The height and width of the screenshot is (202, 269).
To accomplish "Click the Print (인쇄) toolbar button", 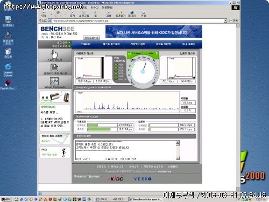I will [x=143, y=14].
